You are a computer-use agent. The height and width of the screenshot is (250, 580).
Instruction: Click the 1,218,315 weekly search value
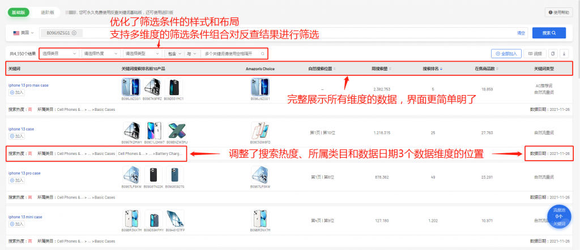pyautogui.click(x=382, y=133)
